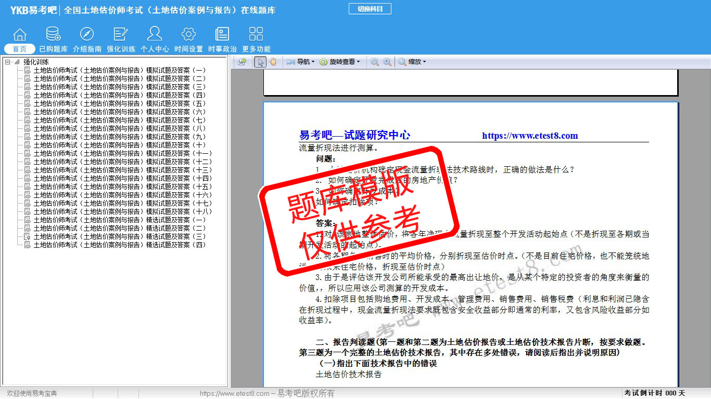The image size is (711, 399).
Task: Click the 介绍指南 compass icon
Action: click(x=87, y=35)
